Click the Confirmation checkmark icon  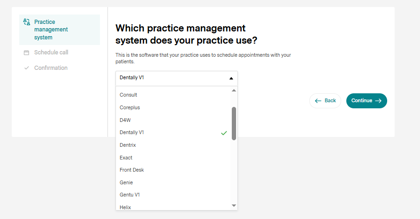click(x=27, y=68)
